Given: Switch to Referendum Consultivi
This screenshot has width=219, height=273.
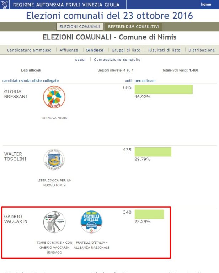Looking at the screenshot, I should (134, 27).
